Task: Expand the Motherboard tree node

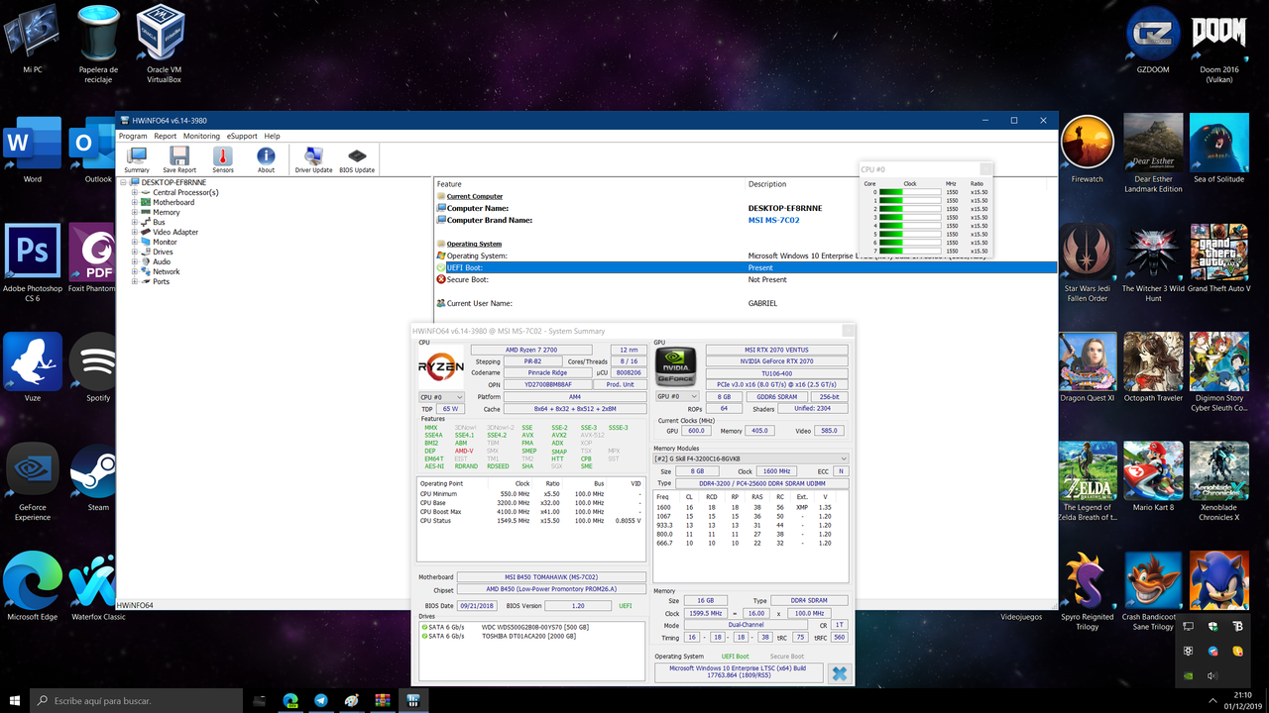Action: click(x=135, y=202)
